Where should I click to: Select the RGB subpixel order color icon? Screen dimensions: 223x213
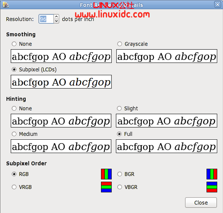[106, 174]
